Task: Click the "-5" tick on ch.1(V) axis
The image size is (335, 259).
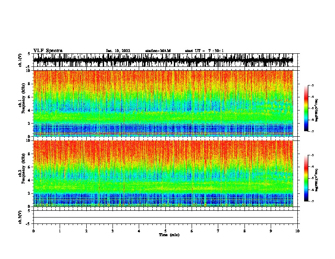Action: pyautogui.click(x=28, y=67)
